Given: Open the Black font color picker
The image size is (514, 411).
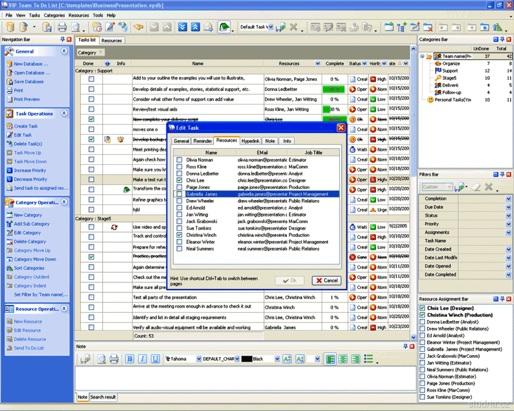Looking at the screenshot, I should (x=277, y=359).
